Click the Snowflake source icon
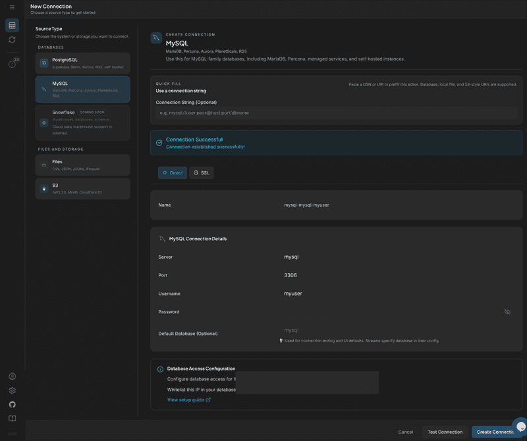Viewport: 527px width, 441px height. click(x=44, y=122)
